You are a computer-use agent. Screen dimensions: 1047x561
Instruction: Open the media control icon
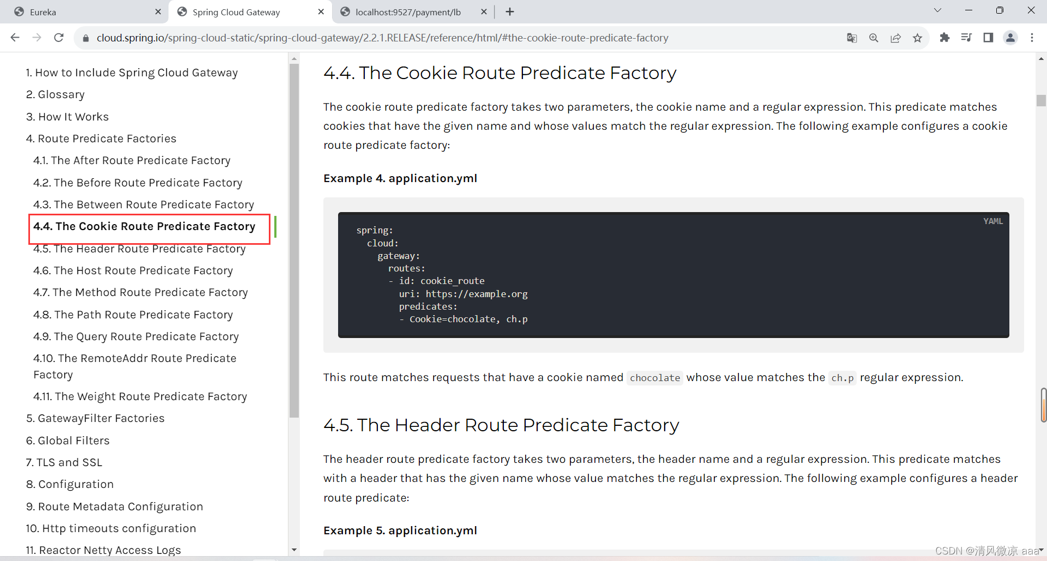(x=966, y=38)
